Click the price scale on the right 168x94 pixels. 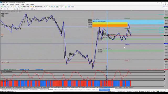(166, 40)
